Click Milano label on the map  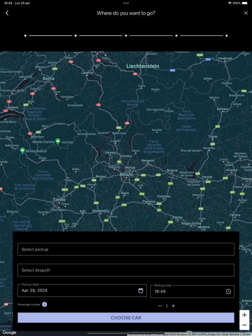(x=126, y=175)
